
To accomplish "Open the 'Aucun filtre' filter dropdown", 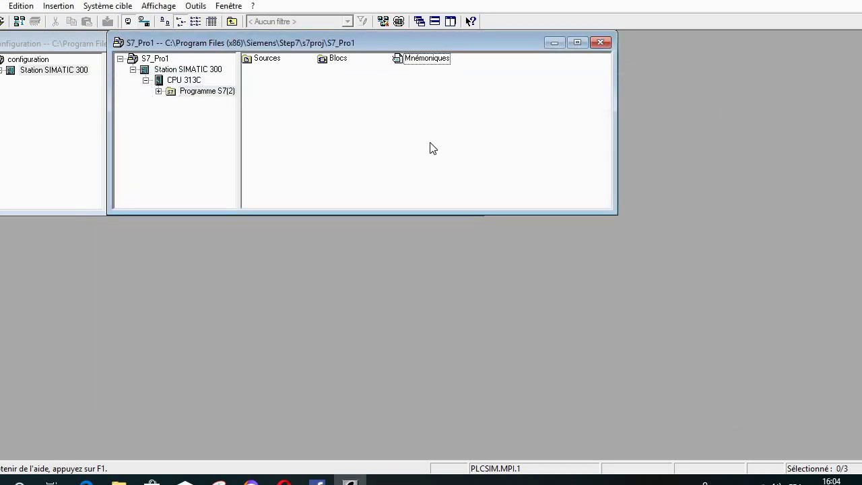I will tap(347, 22).
